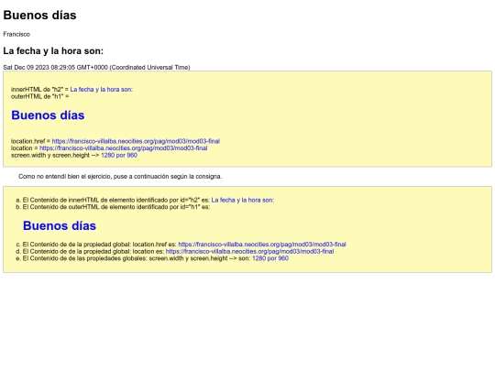Screen dimensions: 495x371
Task: Click the blue text after innerHTML de "h2" =
Action: [x=102, y=89]
